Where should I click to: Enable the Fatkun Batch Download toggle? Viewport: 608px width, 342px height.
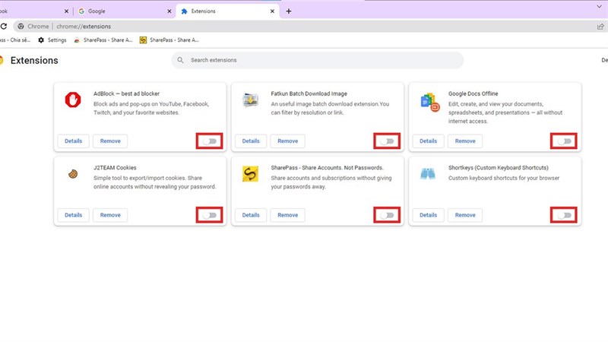click(x=387, y=141)
